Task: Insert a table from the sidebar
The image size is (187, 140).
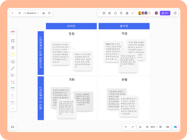Action: coord(13,89)
